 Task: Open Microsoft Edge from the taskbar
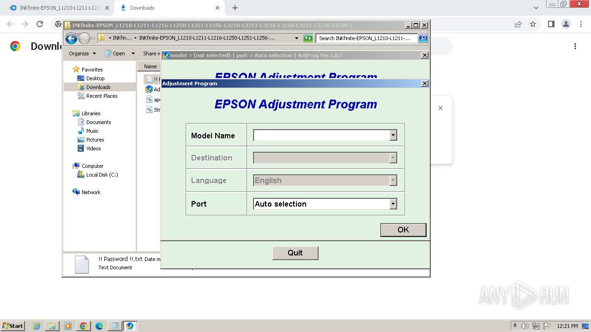click(x=99, y=326)
